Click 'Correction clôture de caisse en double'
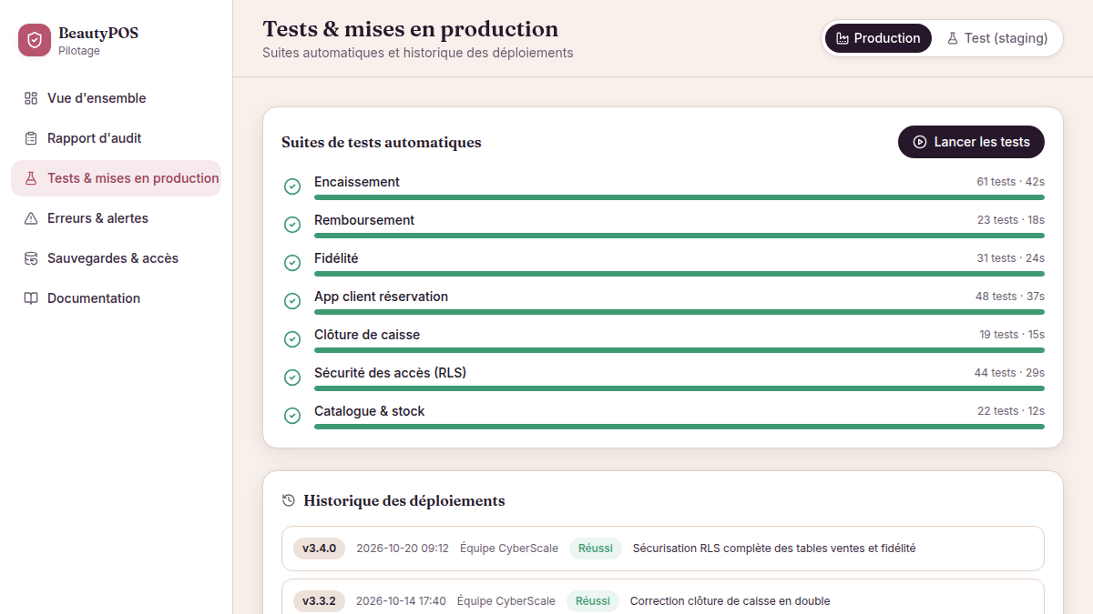This screenshot has width=1093, height=614. tap(730, 601)
